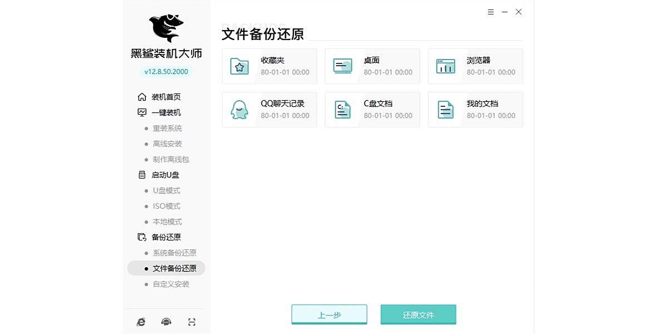Open 系统备份还原 system backup restore
Image resolution: width=668 pixels, height=334 pixels.
[174, 253]
